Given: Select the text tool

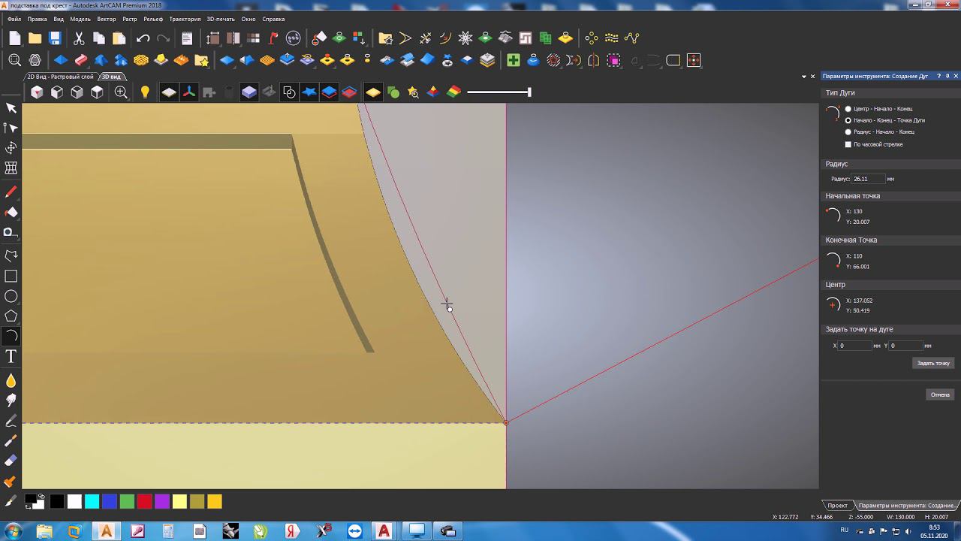Looking at the screenshot, I should 11,356.
